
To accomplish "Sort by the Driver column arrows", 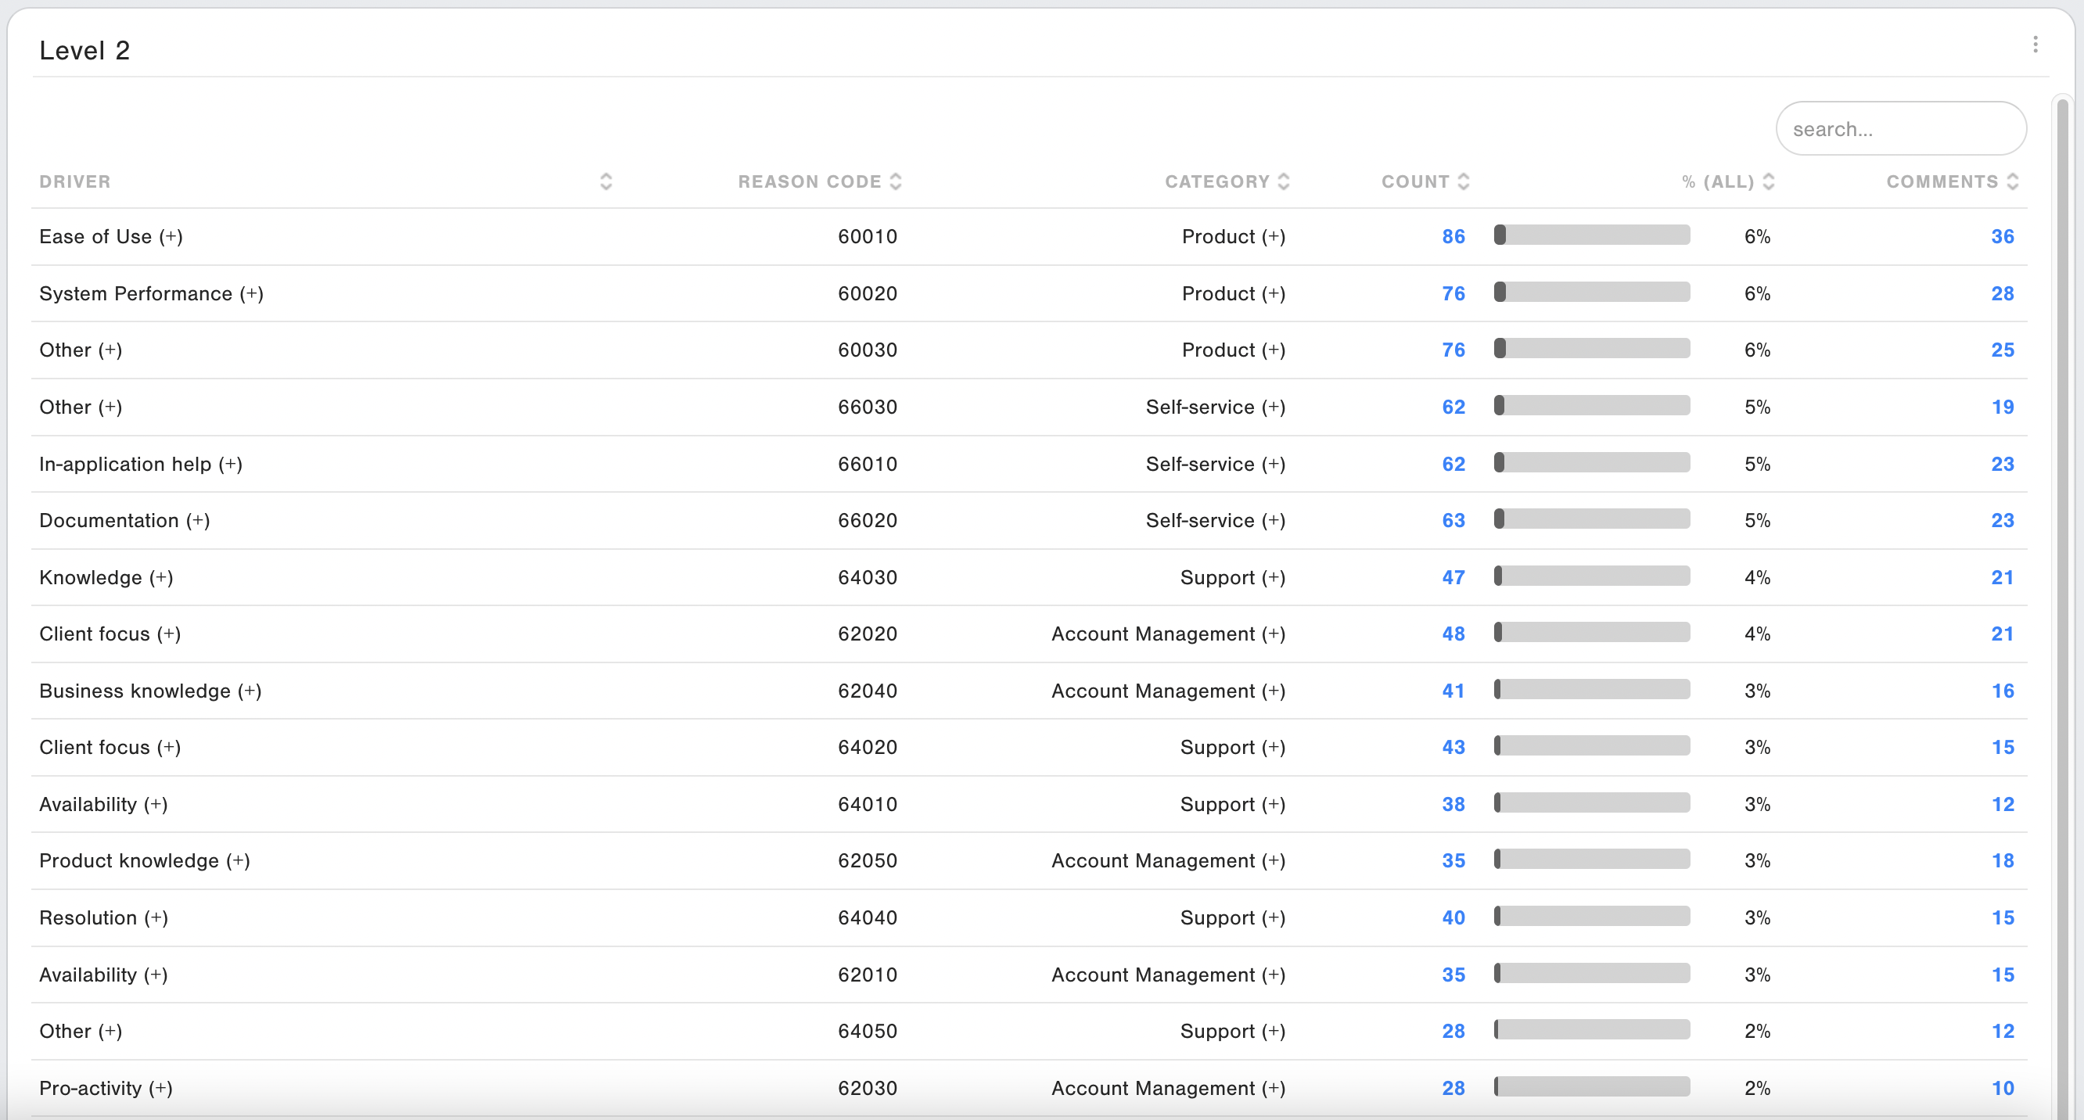I will click(606, 181).
